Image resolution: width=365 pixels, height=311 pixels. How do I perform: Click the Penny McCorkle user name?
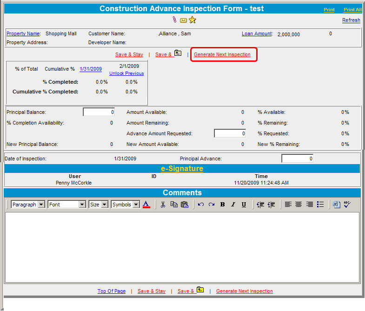[x=73, y=183]
